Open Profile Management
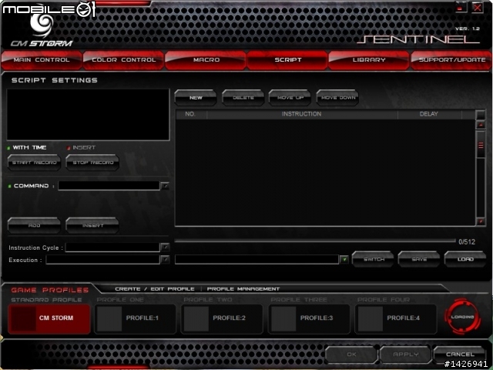The height and width of the screenshot is (370, 493). coord(243,289)
